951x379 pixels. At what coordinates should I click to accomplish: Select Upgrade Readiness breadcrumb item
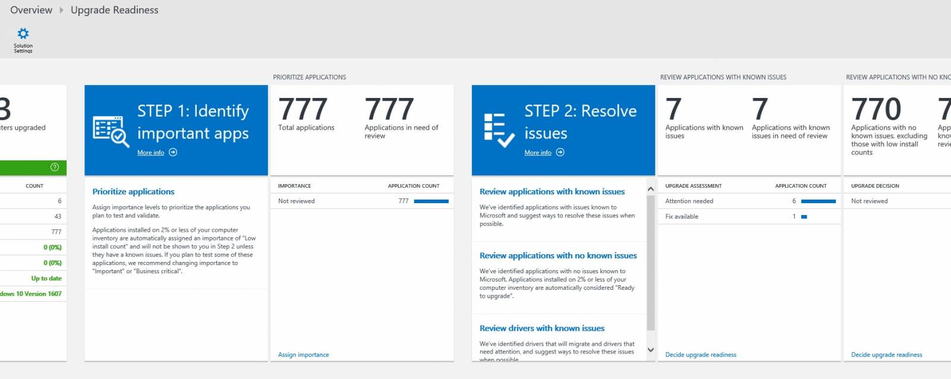[x=114, y=10]
